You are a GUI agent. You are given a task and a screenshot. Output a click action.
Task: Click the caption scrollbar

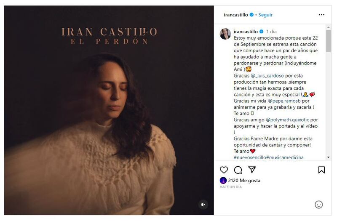[x=329, y=93]
